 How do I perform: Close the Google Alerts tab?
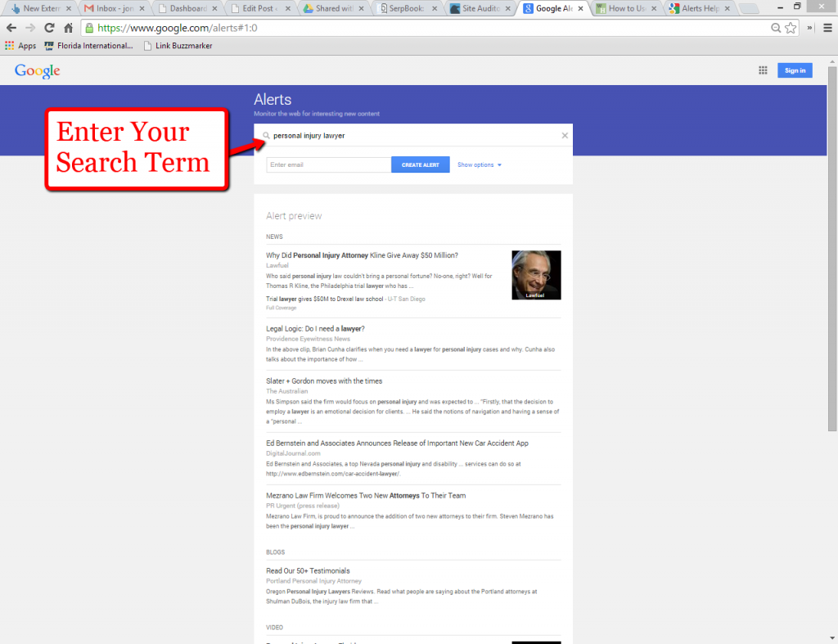[x=580, y=8]
